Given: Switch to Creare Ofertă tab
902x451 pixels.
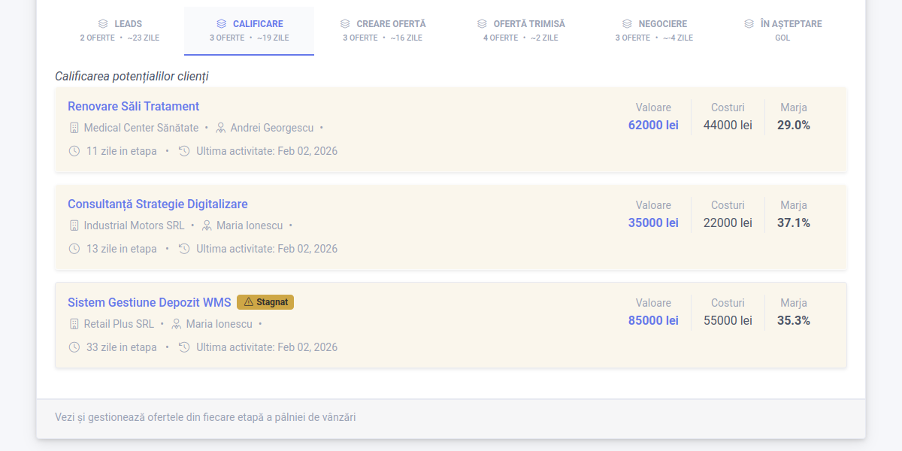Looking at the screenshot, I should coord(383,30).
